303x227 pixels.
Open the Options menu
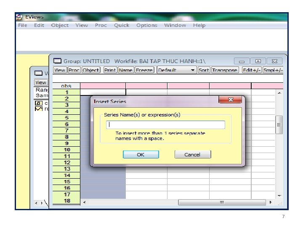click(147, 25)
